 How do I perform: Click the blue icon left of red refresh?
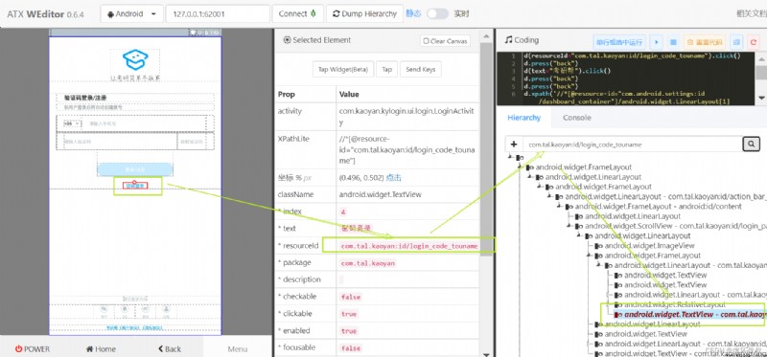click(736, 42)
